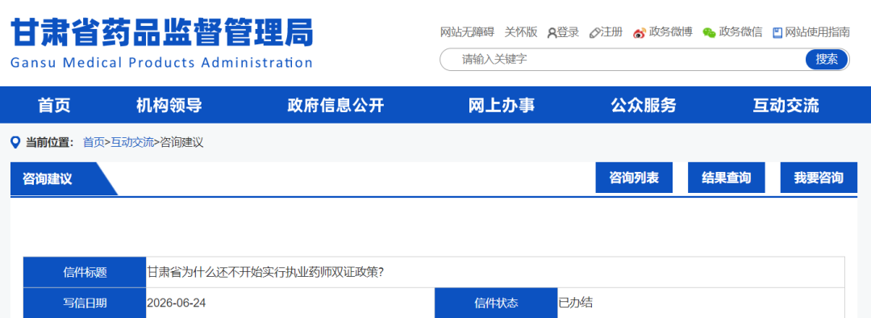Open 政务微博 link
Image resolution: width=871 pixels, height=318 pixels.
coord(670,32)
